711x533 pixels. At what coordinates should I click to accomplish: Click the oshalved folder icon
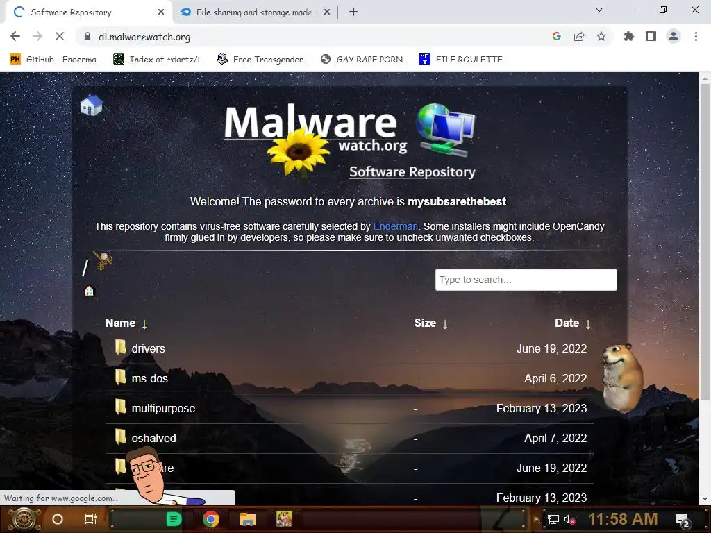click(x=120, y=437)
